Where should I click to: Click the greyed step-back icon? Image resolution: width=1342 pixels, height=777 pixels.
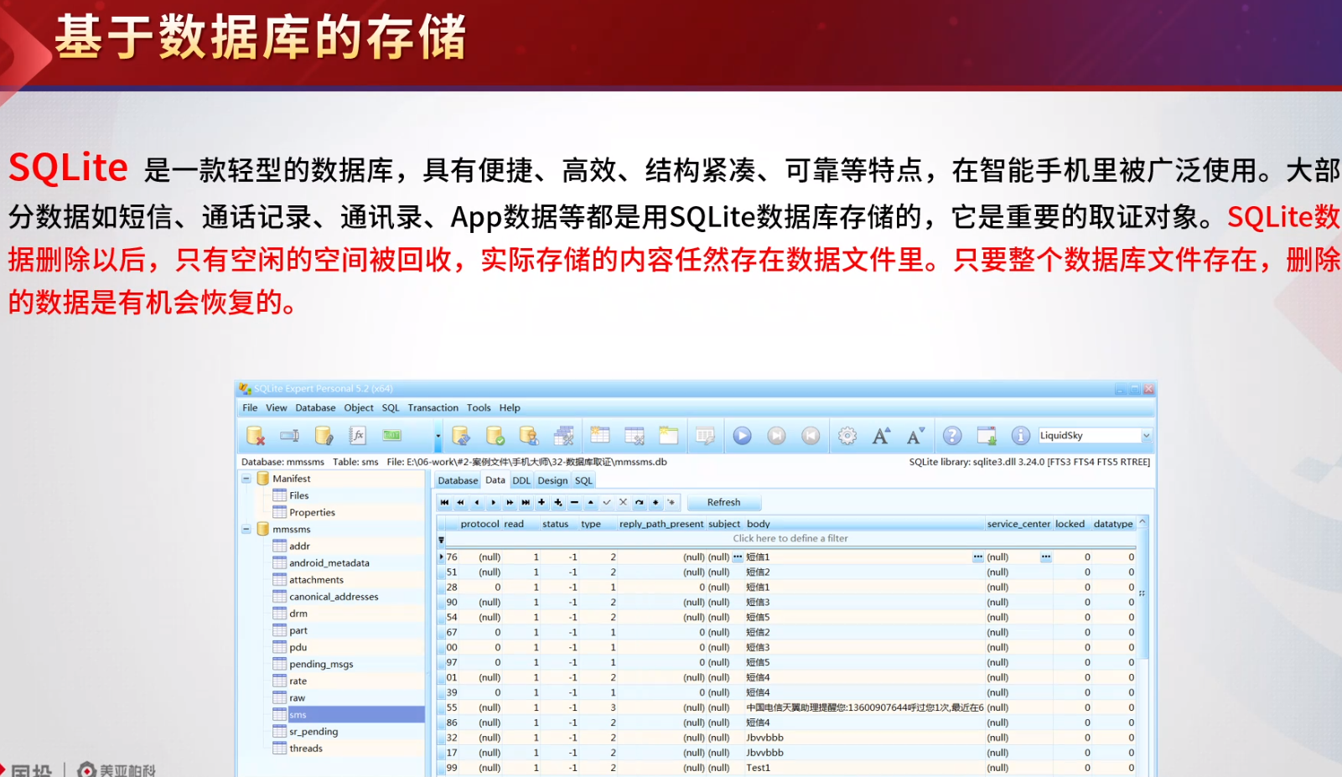pos(811,436)
